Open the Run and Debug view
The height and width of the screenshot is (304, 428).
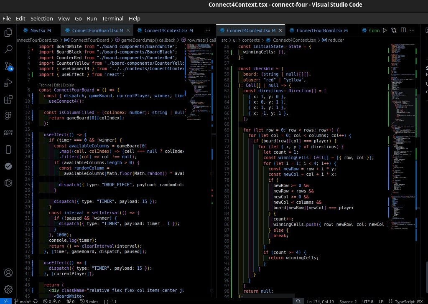8,83
